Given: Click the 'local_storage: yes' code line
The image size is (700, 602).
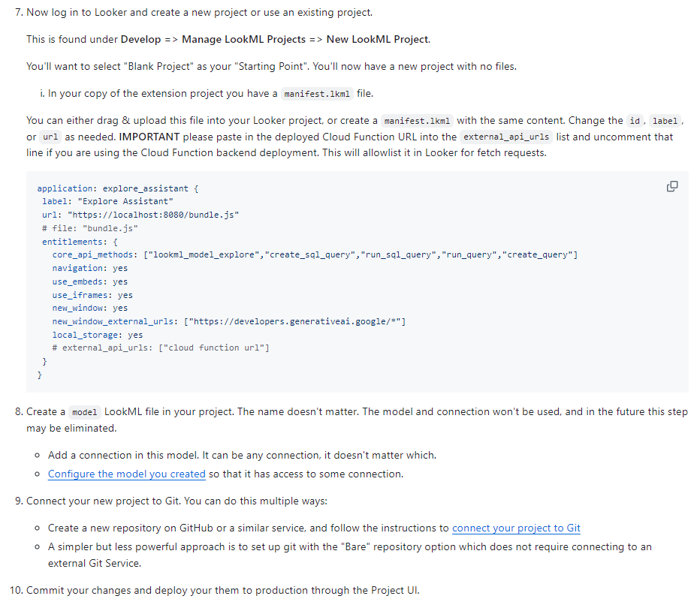Looking at the screenshot, I should pyautogui.click(x=98, y=335).
